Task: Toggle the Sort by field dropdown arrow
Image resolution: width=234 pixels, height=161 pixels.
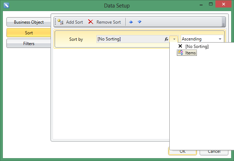Action: point(174,39)
